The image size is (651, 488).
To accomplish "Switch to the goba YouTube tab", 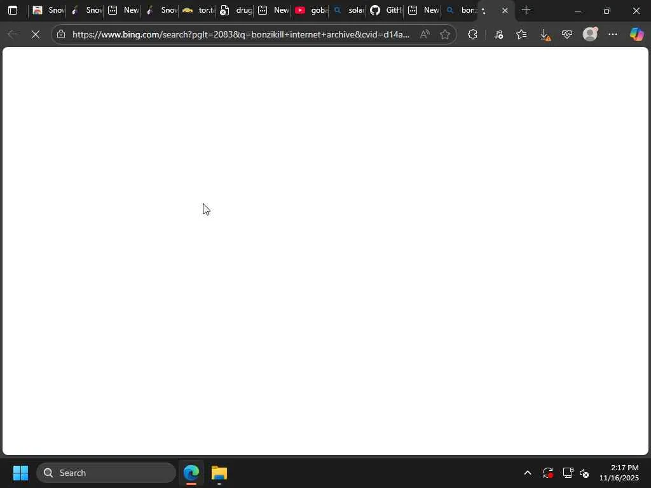I will click(x=310, y=10).
